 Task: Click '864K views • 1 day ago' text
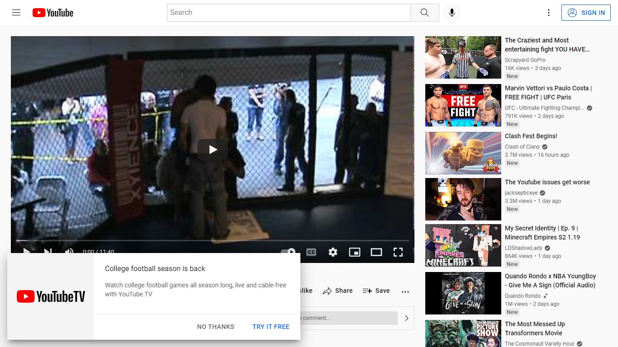click(x=533, y=256)
